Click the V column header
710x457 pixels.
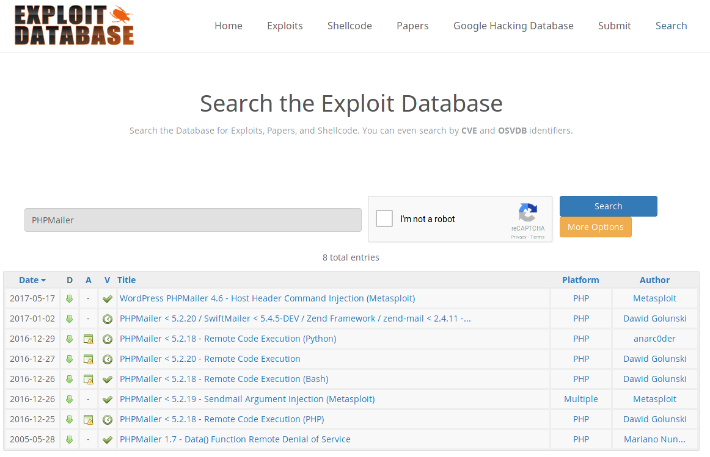pos(108,280)
